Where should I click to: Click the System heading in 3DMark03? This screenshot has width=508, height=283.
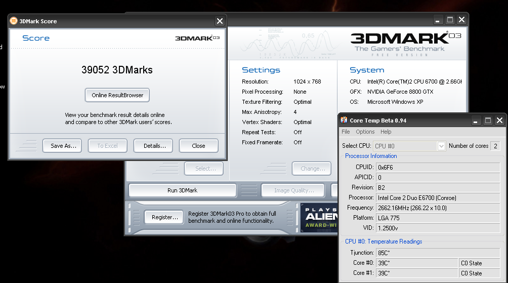pos(367,70)
